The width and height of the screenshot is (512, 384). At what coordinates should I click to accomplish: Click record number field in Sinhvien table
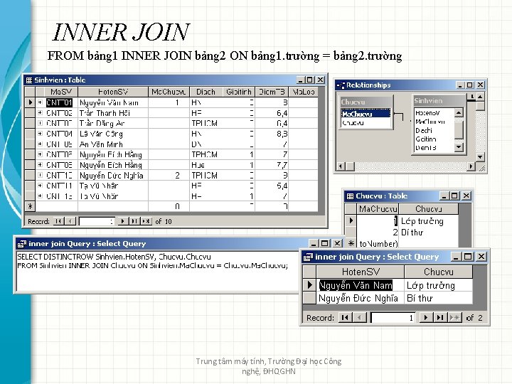click(x=97, y=221)
